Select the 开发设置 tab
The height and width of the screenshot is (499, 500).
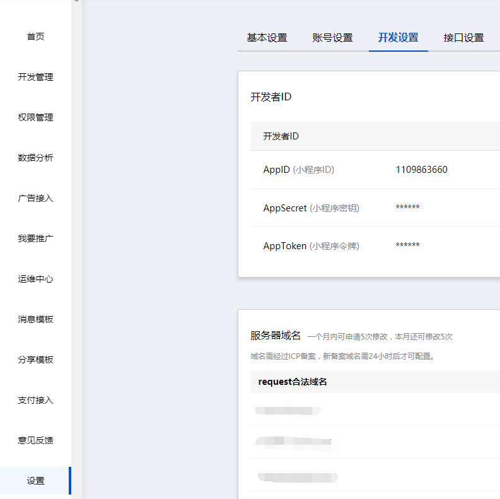click(398, 38)
